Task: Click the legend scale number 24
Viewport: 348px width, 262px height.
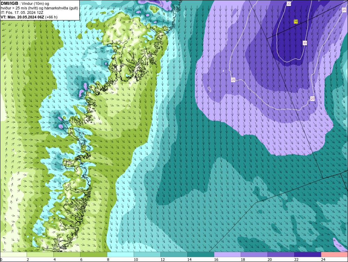Action: click(x=323, y=260)
